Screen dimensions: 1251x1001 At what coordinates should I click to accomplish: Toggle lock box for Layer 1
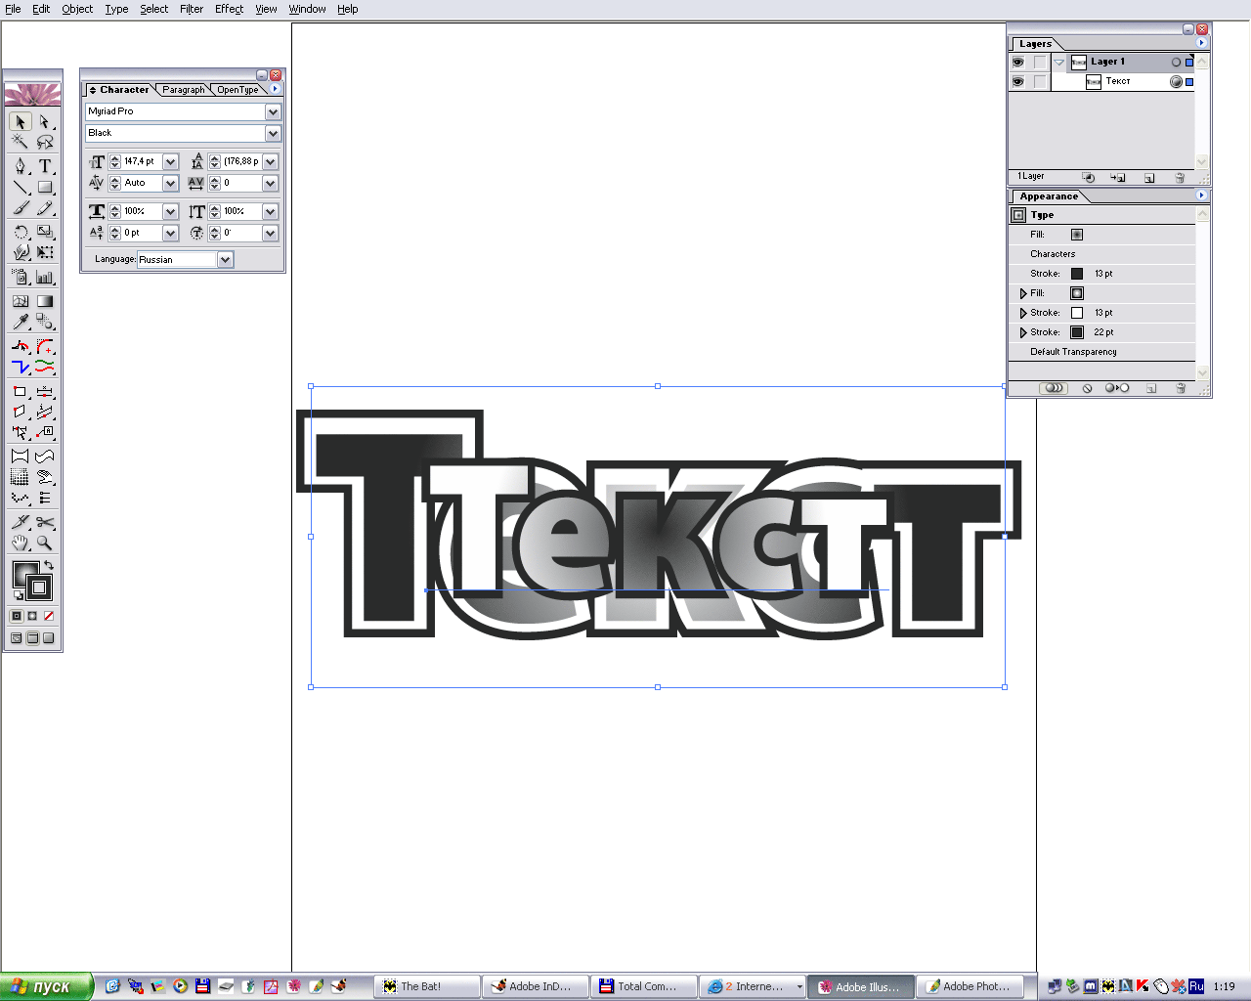coord(1039,62)
